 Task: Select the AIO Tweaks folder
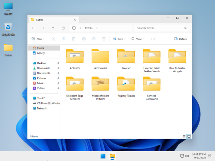100,59
